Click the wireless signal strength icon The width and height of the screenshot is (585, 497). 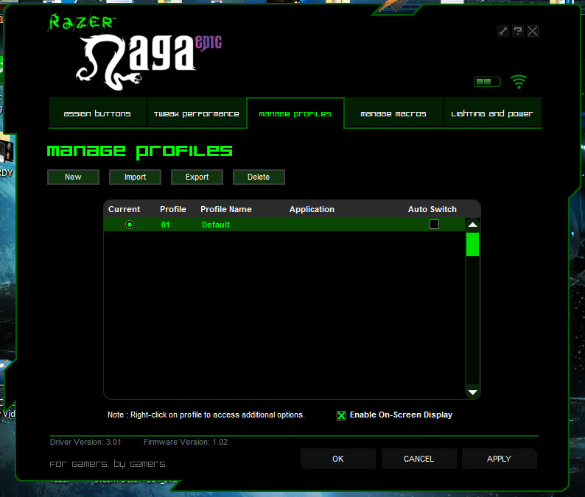(x=519, y=82)
